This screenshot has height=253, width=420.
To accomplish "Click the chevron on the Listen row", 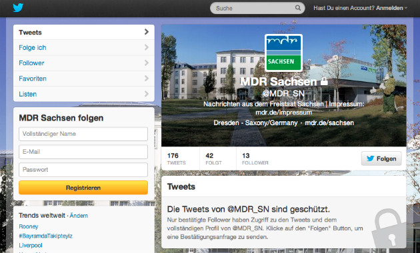I will [x=146, y=94].
